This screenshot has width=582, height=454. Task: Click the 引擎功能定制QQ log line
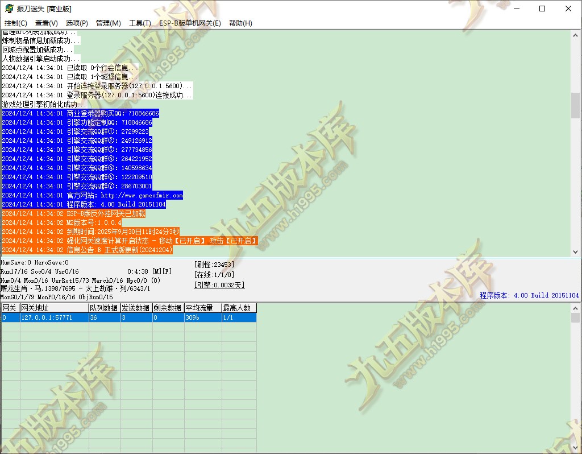click(77, 122)
